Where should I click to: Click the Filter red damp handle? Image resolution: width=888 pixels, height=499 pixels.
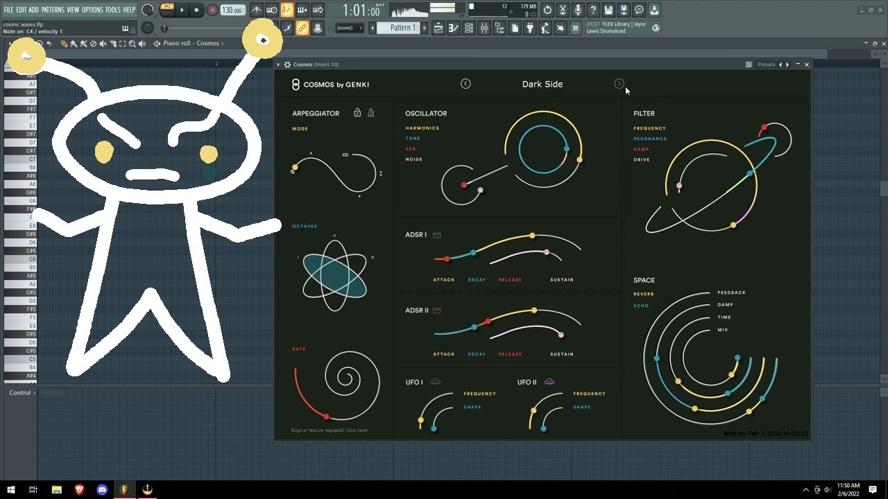(x=764, y=128)
